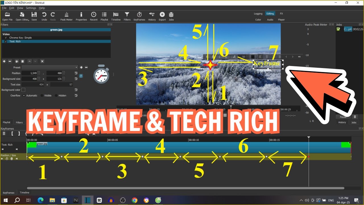Click the Export toolbar icon

click(x=162, y=15)
